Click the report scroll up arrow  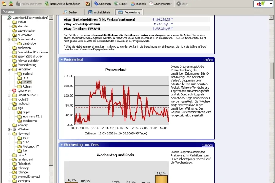point(271,18)
